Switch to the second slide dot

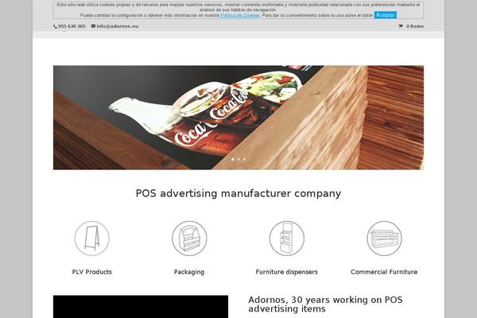click(x=238, y=159)
